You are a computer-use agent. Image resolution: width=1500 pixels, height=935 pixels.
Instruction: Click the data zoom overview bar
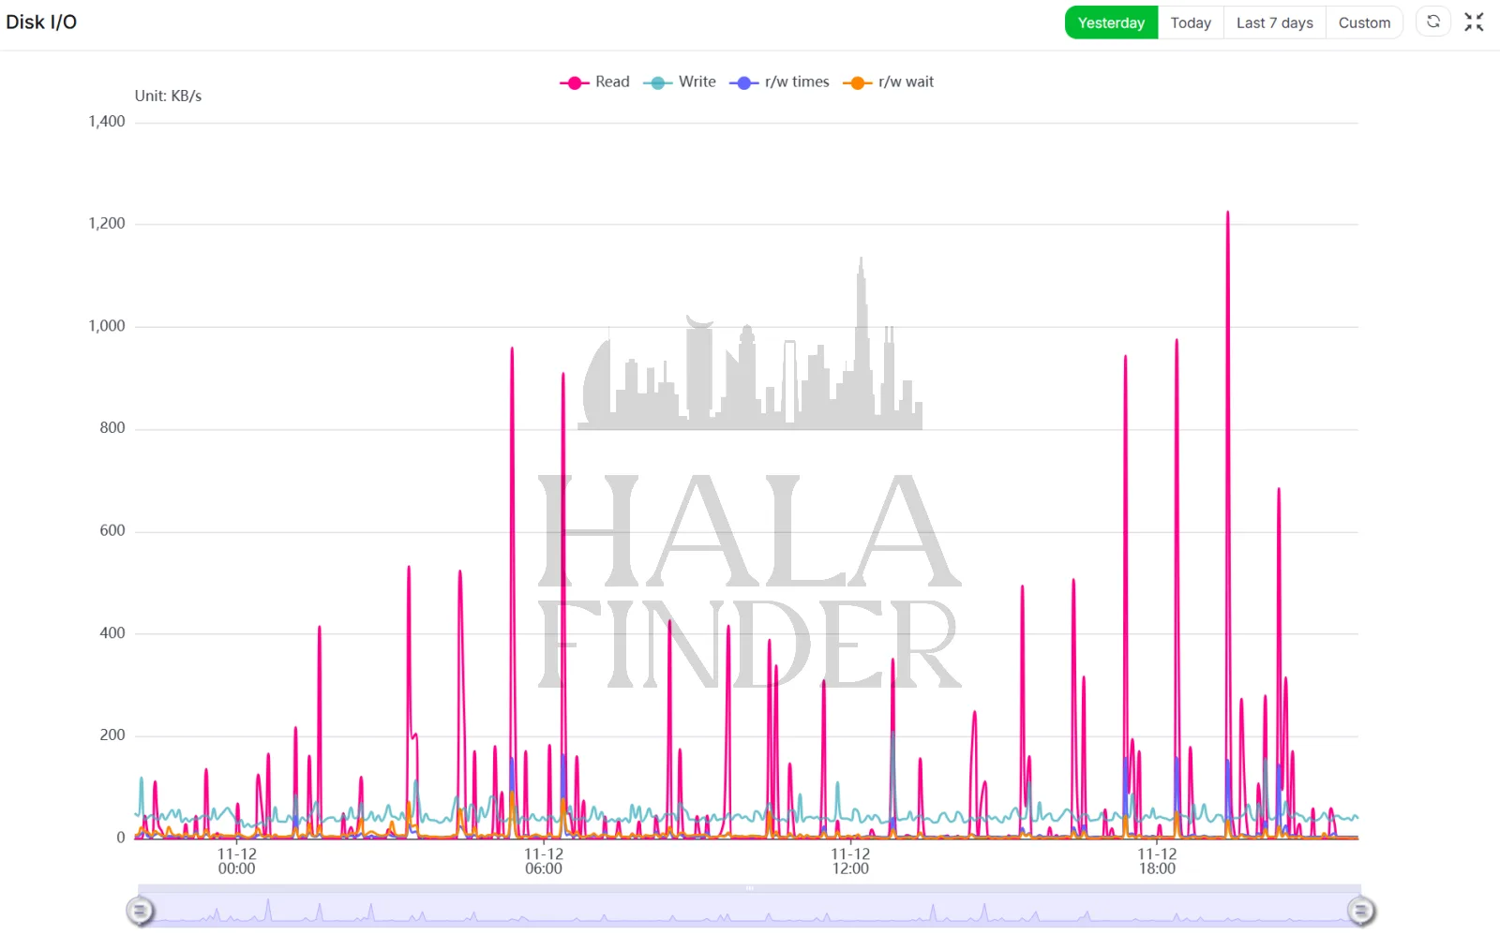[750, 907]
